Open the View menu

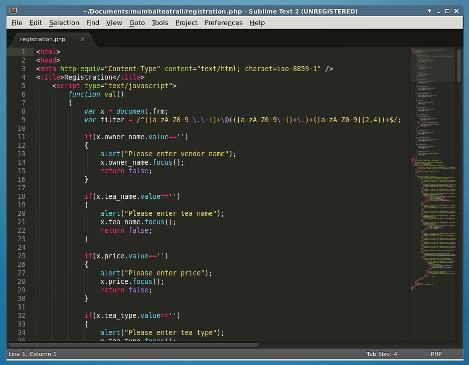[114, 23]
